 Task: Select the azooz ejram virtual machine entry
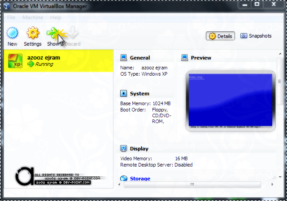58,61
